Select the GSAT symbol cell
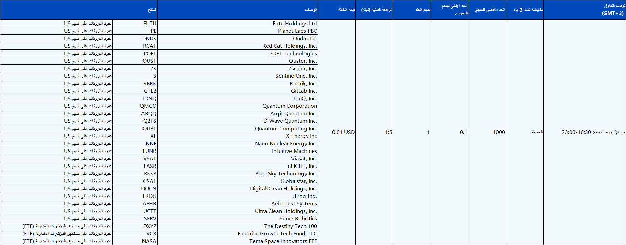Screen dimensions: 626x245 (x=135, y=181)
